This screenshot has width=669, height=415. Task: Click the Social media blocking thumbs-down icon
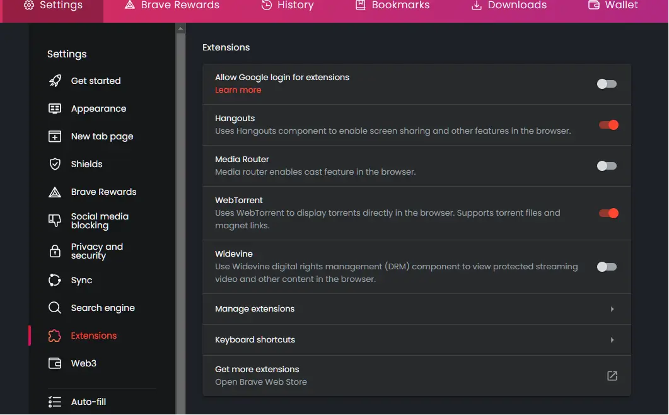click(x=55, y=221)
